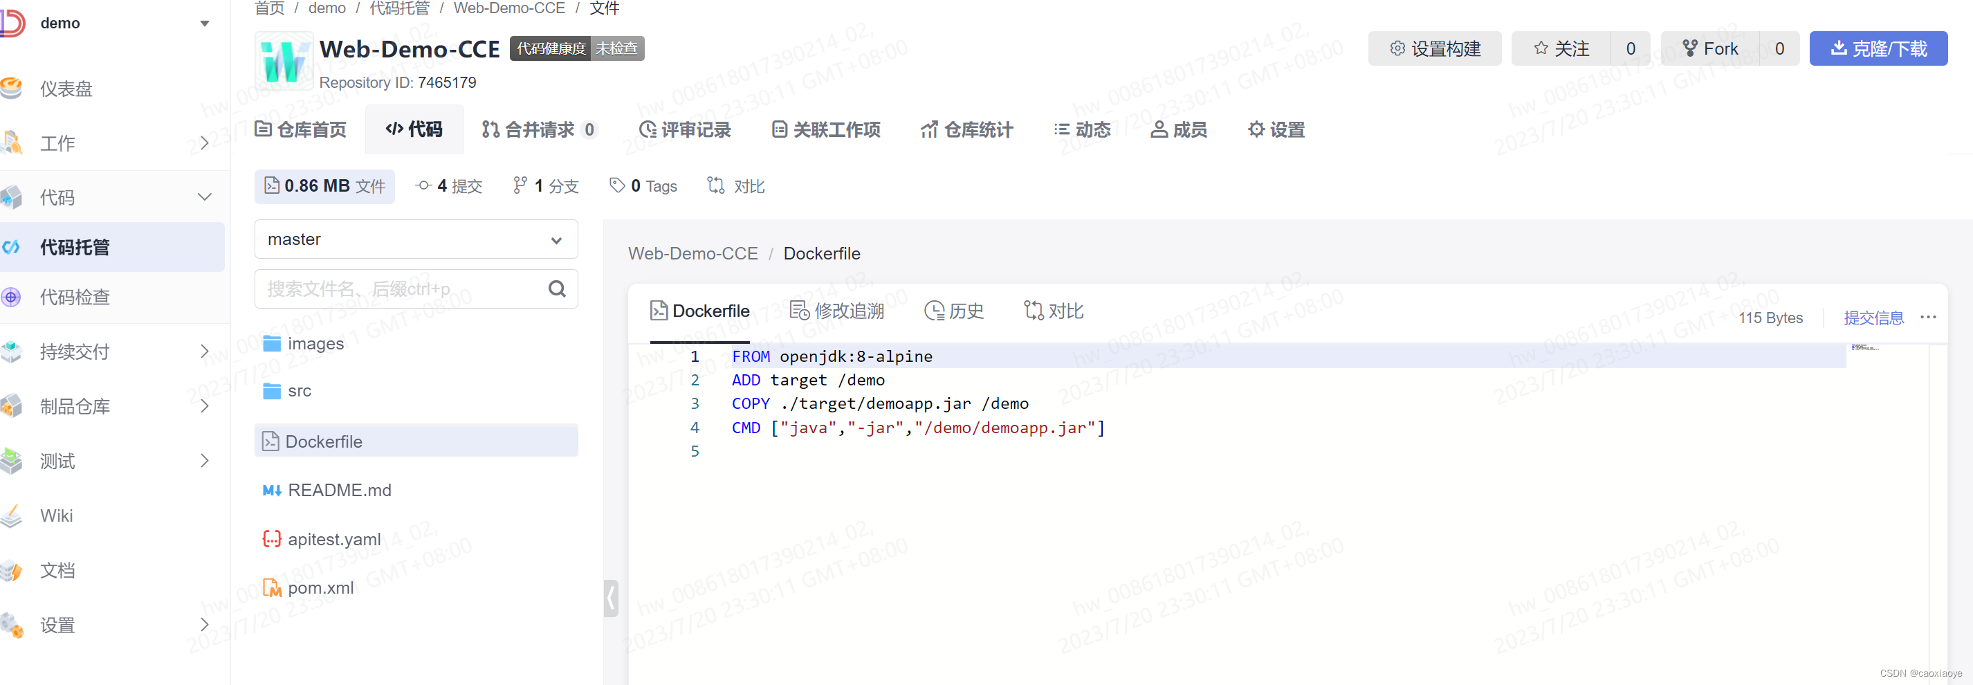Click the 设置构建 button
The image size is (1973, 685).
tap(1435, 49)
